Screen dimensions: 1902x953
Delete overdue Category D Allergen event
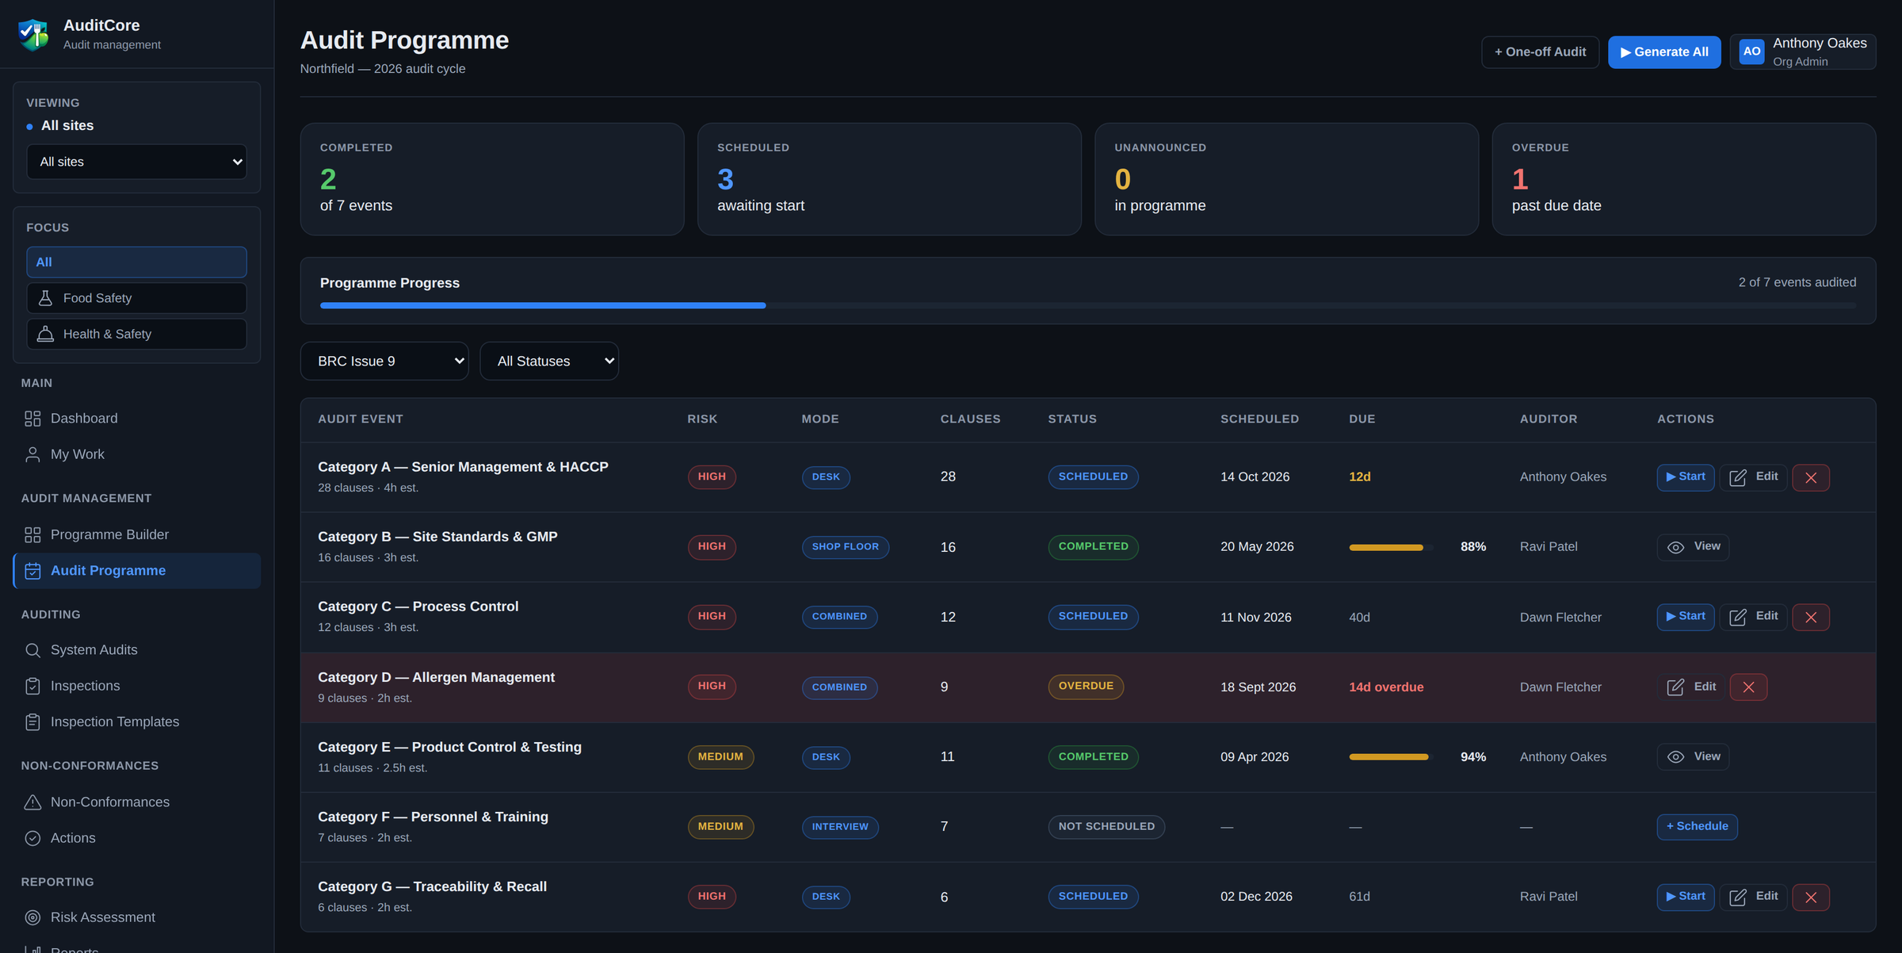pyautogui.click(x=1748, y=687)
